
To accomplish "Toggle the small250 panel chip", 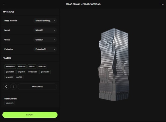I will point(42,67).
